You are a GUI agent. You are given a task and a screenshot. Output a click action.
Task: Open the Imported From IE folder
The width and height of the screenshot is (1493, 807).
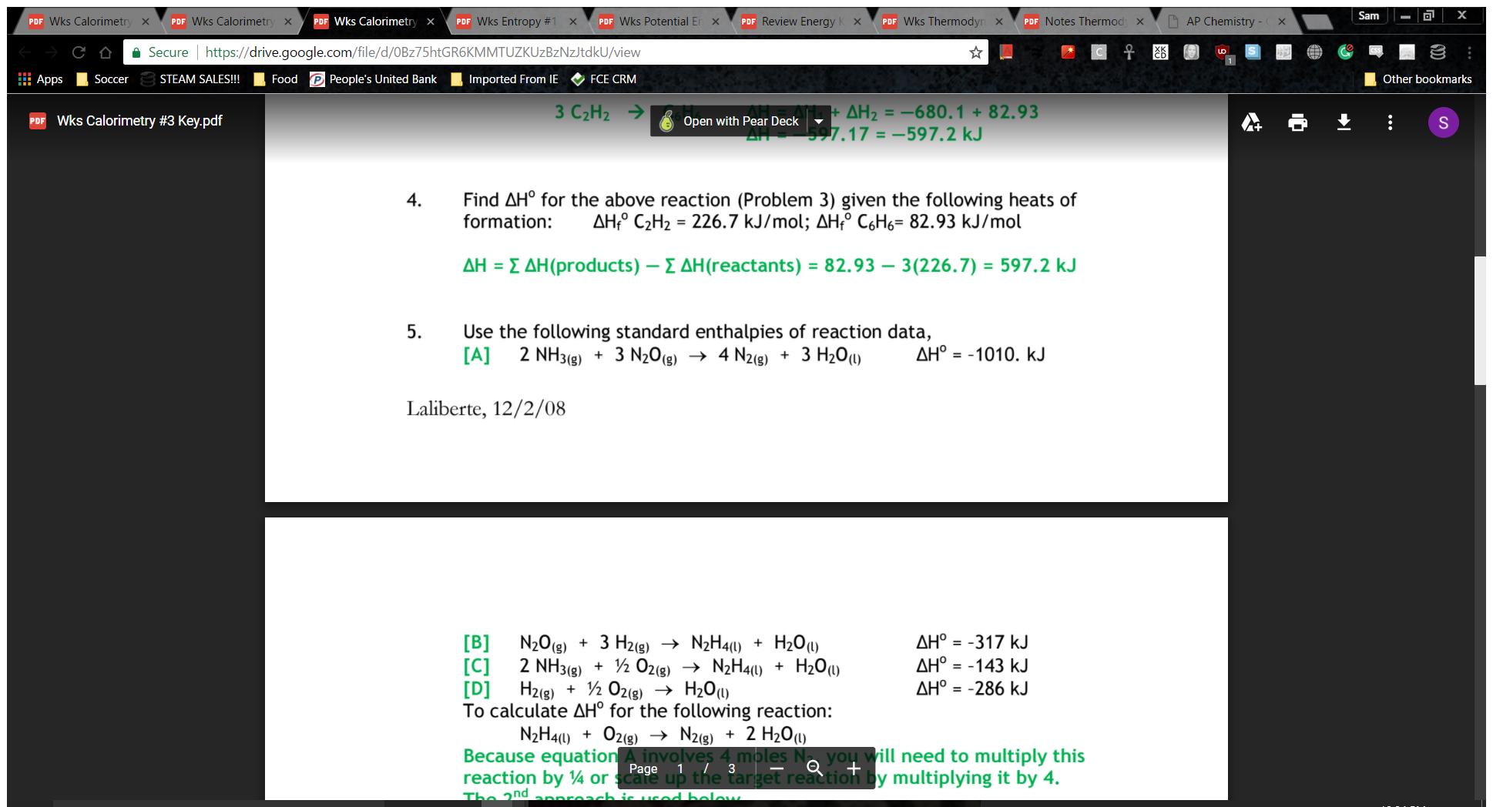tap(505, 79)
